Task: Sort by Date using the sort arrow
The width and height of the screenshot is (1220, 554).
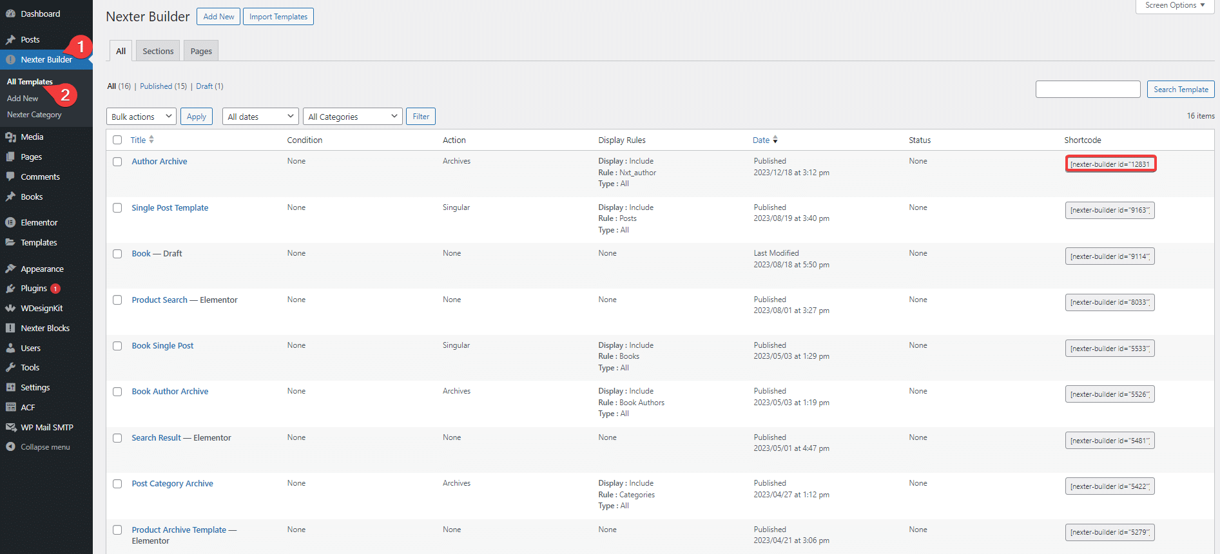Action: click(x=775, y=140)
